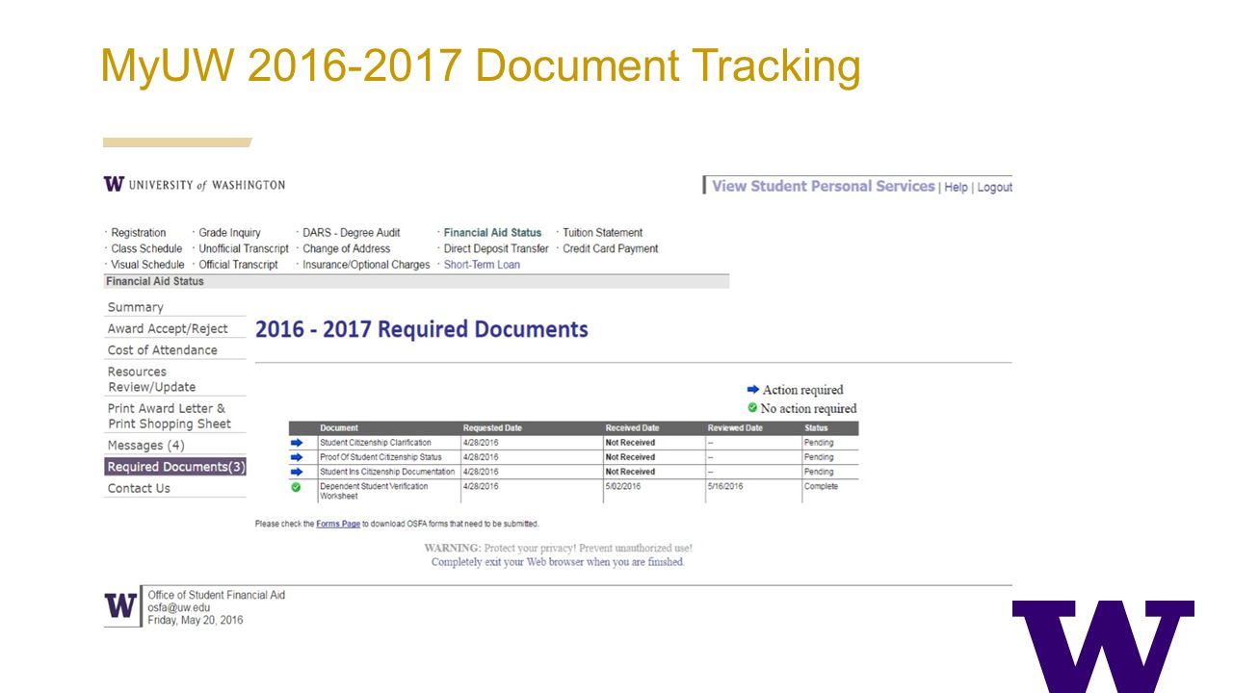
Task: Open Insurance/Optional Charges
Action: point(366,265)
